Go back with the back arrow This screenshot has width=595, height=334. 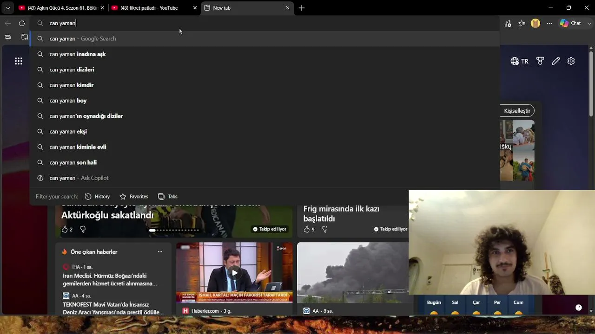[x=8, y=23]
